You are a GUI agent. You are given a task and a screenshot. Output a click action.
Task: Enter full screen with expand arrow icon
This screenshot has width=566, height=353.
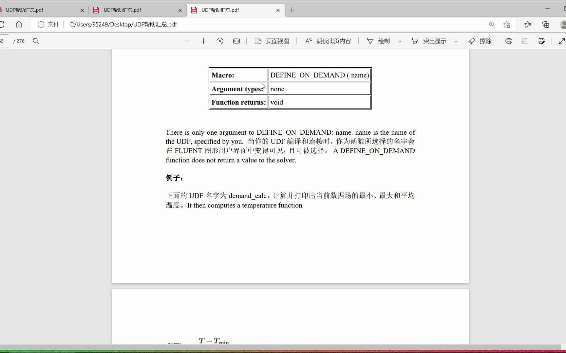pos(562,41)
